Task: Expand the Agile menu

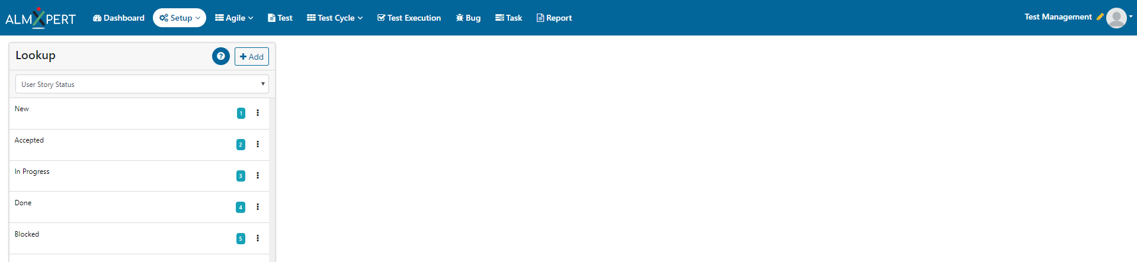Action: [234, 18]
